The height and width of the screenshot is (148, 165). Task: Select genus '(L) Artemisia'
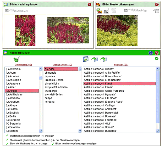tap(22, 69)
